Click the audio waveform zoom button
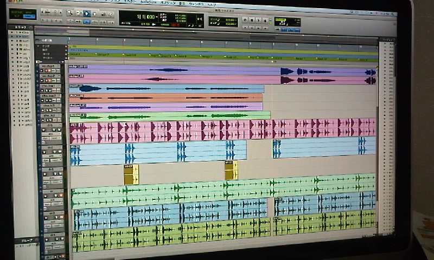434x260 pixels. coord(47,12)
